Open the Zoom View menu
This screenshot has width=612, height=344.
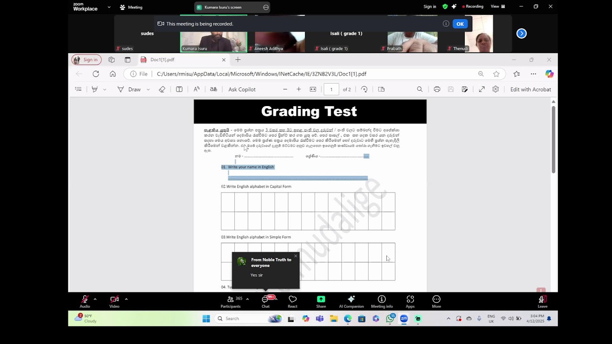(x=498, y=7)
